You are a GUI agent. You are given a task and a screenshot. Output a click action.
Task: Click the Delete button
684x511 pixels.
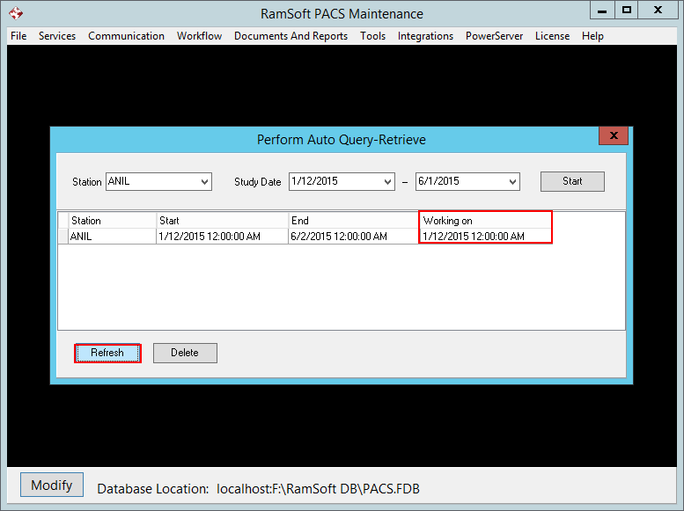pyautogui.click(x=185, y=353)
